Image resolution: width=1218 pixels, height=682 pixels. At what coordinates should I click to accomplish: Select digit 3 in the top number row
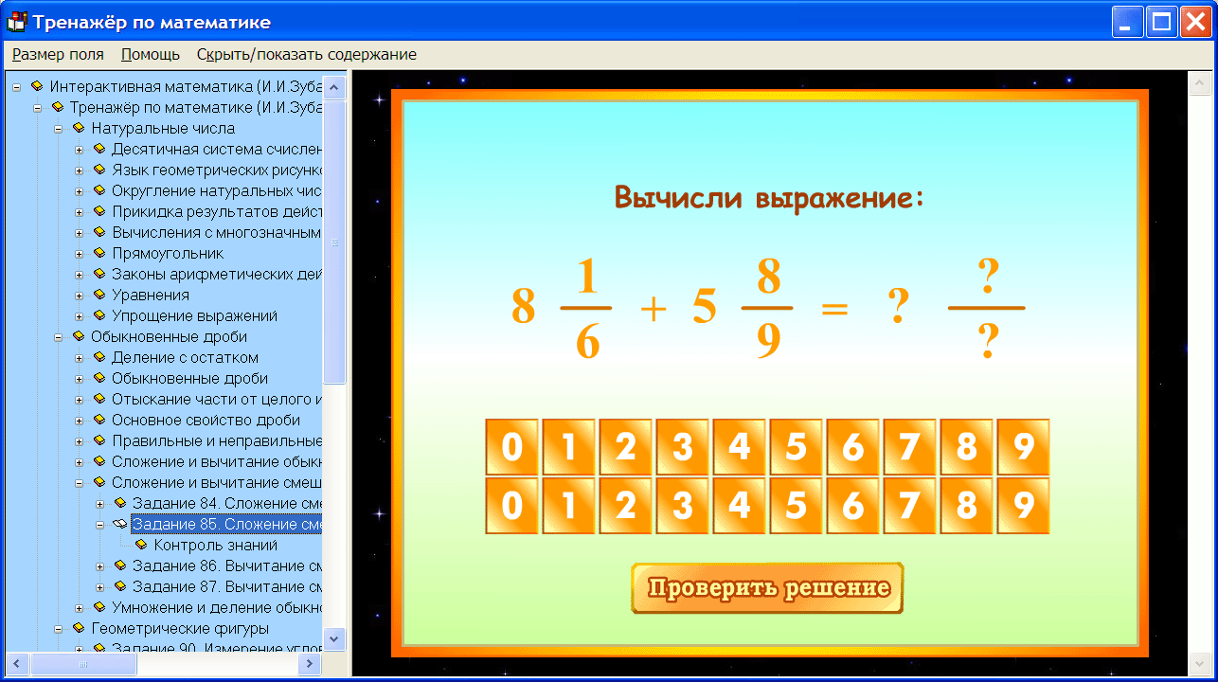coord(682,446)
